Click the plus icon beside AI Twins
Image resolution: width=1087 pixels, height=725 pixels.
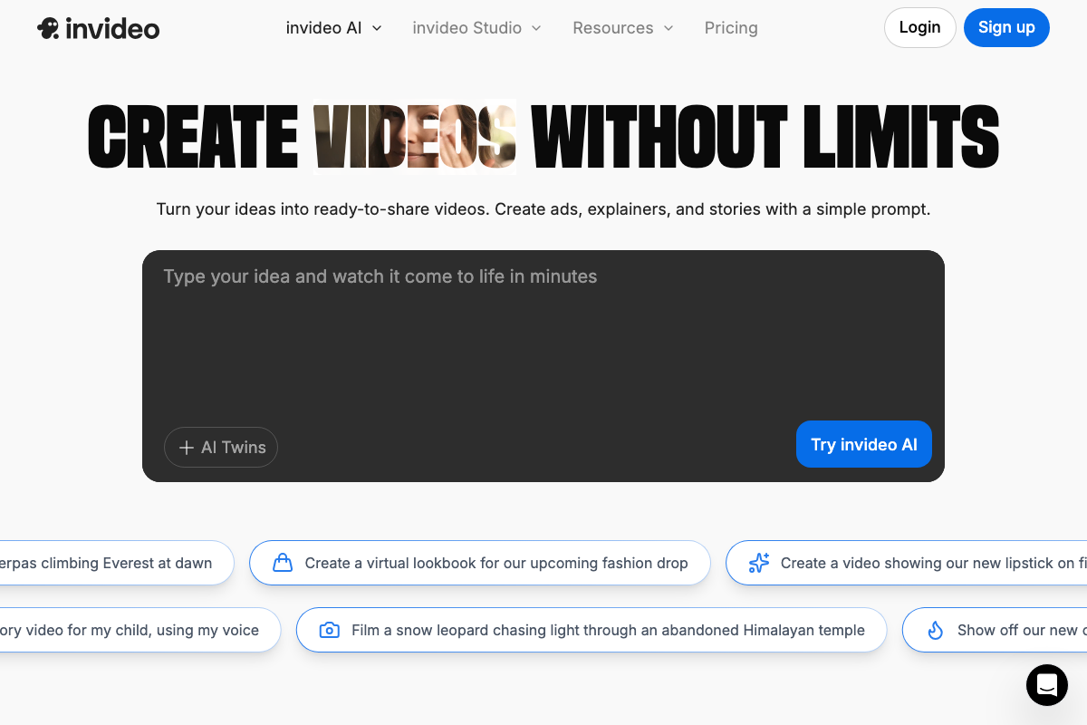[x=187, y=448]
